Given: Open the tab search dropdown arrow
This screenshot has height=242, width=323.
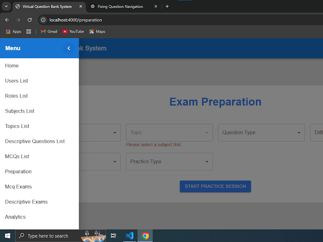Looking at the screenshot, I should click(6, 6).
